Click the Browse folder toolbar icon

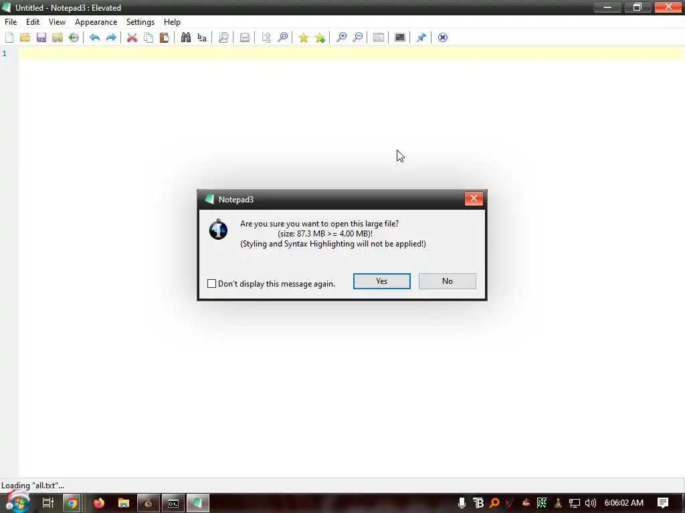(58, 37)
